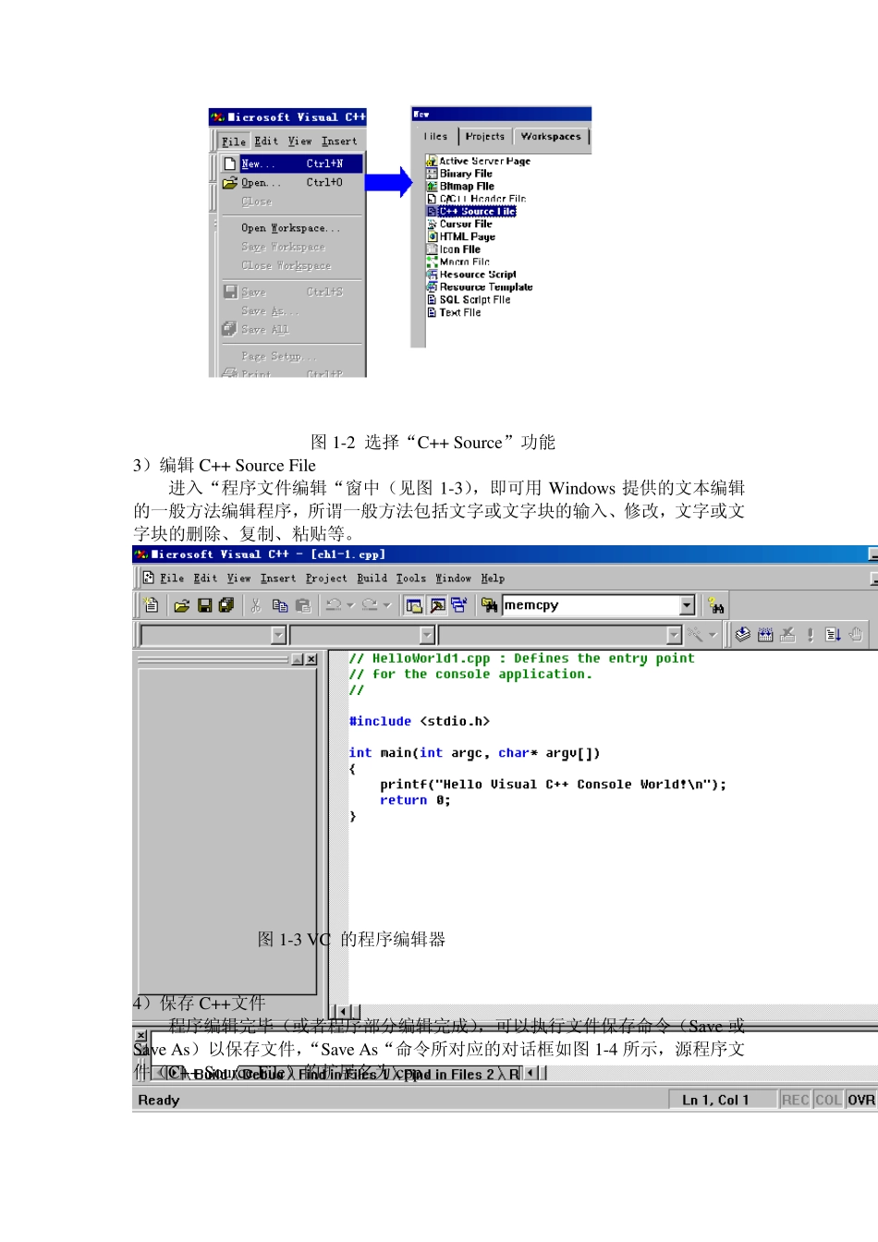The width and height of the screenshot is (878, 1242).
Task: Click the OVR indicator in status bar
Action: pyautogui.click(x=860, y=1100)
